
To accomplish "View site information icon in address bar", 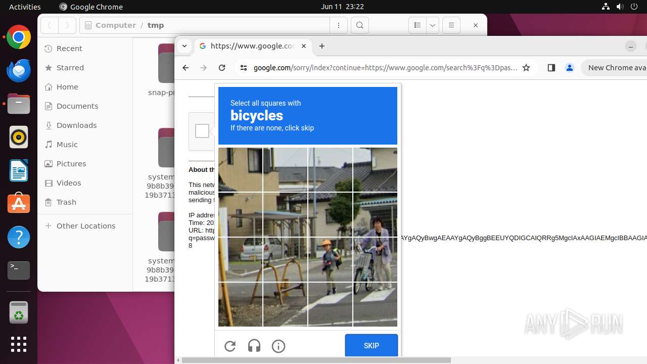I will coord(244,68).
